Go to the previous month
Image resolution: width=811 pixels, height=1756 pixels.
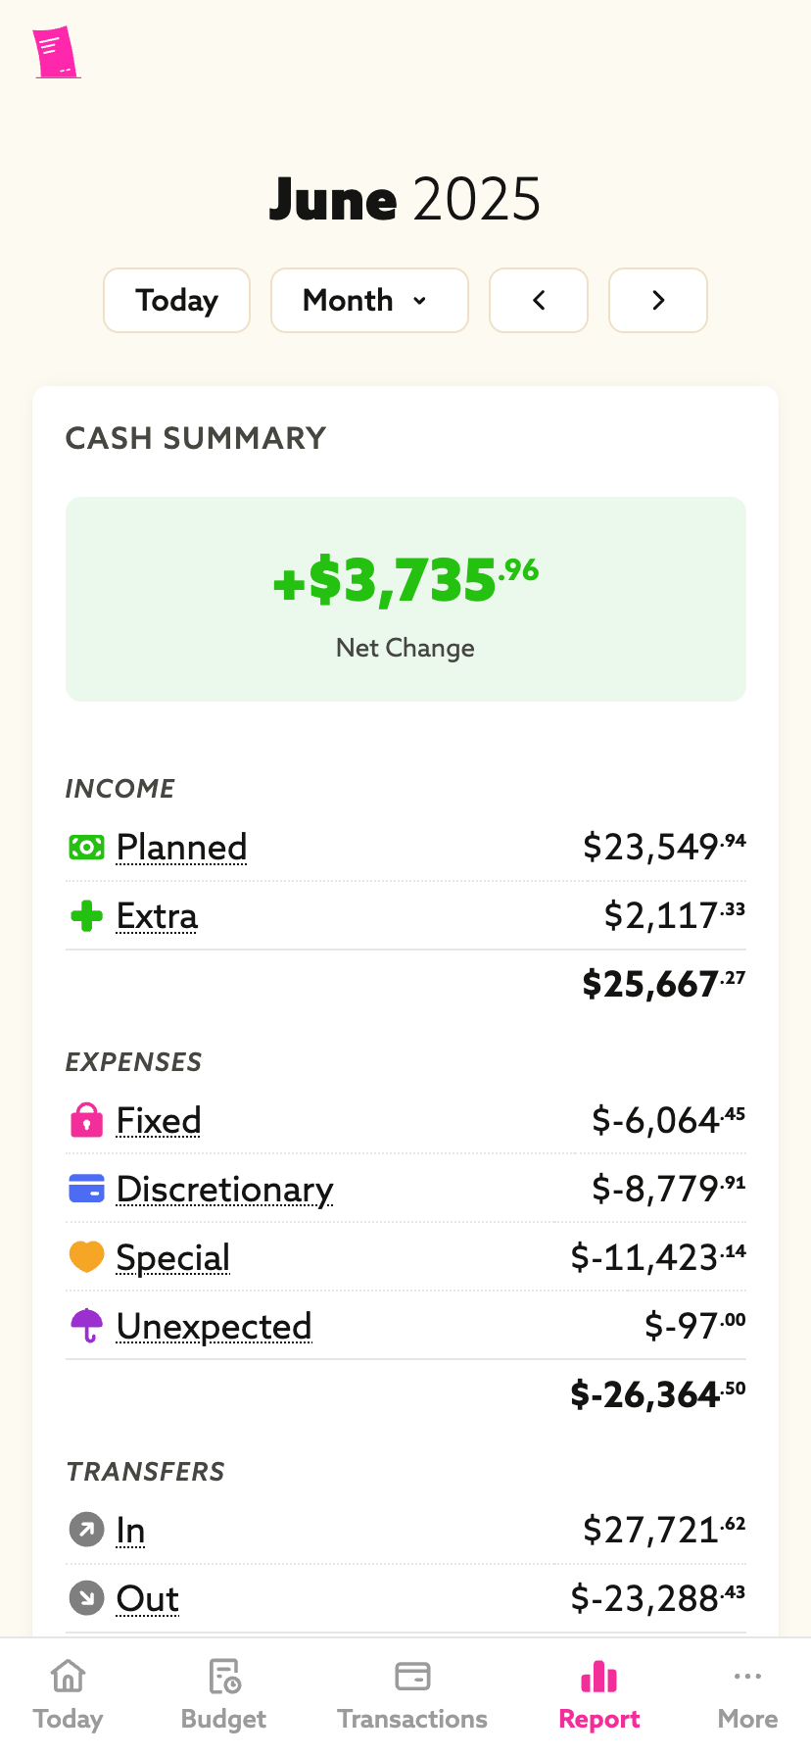(539, 301)
